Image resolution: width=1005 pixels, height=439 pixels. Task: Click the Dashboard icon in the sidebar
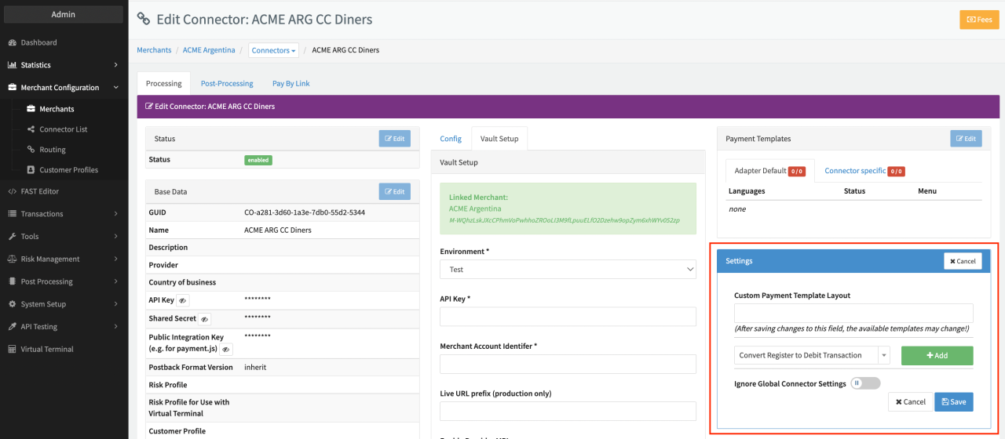(13, 42)
